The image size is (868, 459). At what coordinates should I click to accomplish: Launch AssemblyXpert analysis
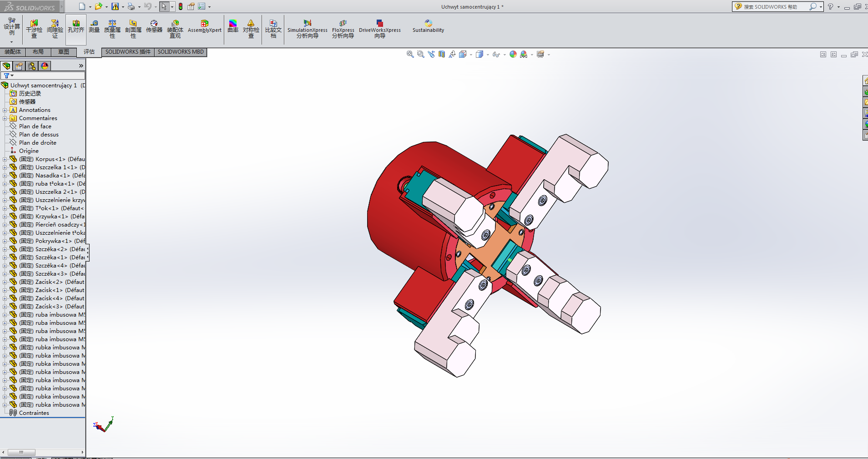204,26
